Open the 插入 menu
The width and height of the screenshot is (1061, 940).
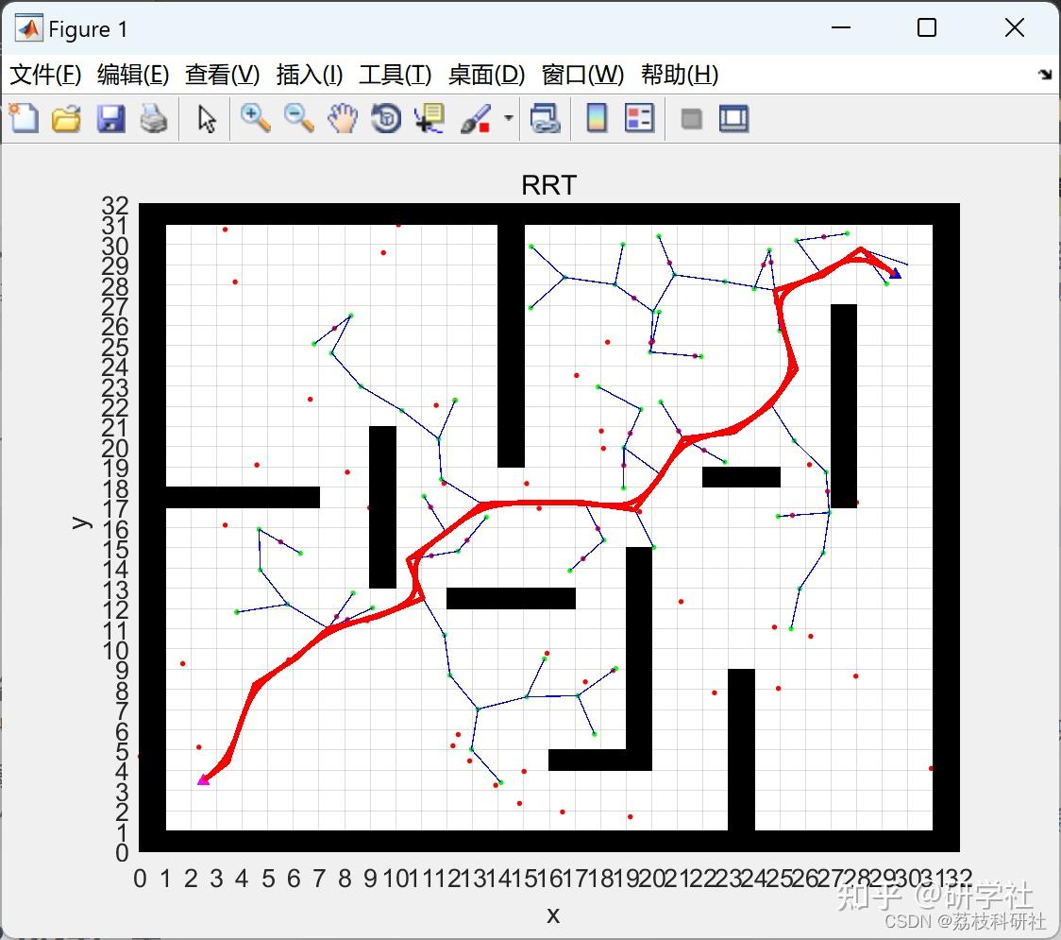(x=309, y=75)
